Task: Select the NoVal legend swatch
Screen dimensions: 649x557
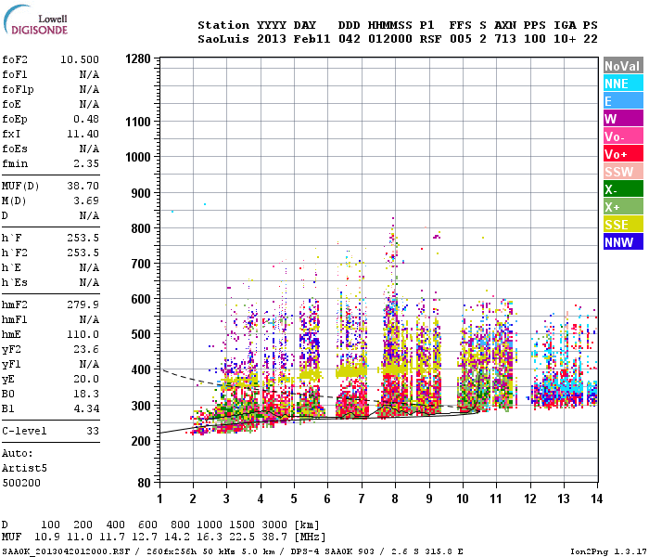Action: point(623,66)
